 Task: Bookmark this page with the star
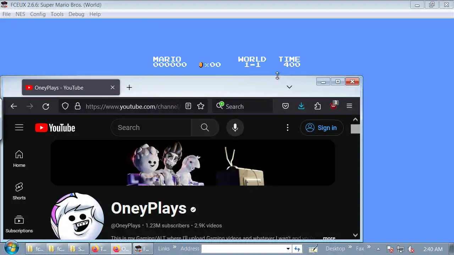201,106
